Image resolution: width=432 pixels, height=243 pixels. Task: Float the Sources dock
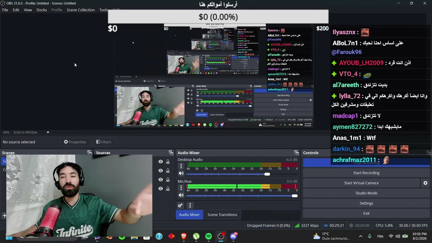(171, 153)
